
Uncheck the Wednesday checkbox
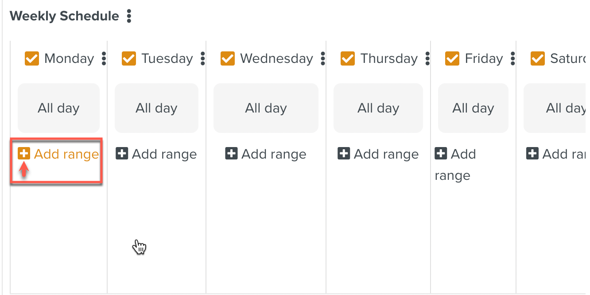click(228, 58)
